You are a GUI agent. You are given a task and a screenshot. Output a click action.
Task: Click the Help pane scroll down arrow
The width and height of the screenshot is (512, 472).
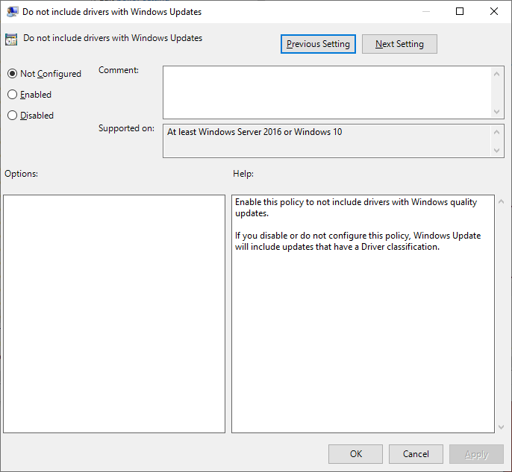pos(499,427)
